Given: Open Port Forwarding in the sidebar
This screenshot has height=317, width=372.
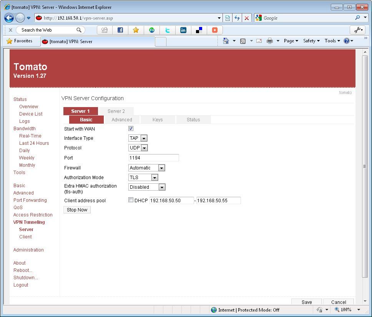Looking at the screenshot, I should point(30,200).
